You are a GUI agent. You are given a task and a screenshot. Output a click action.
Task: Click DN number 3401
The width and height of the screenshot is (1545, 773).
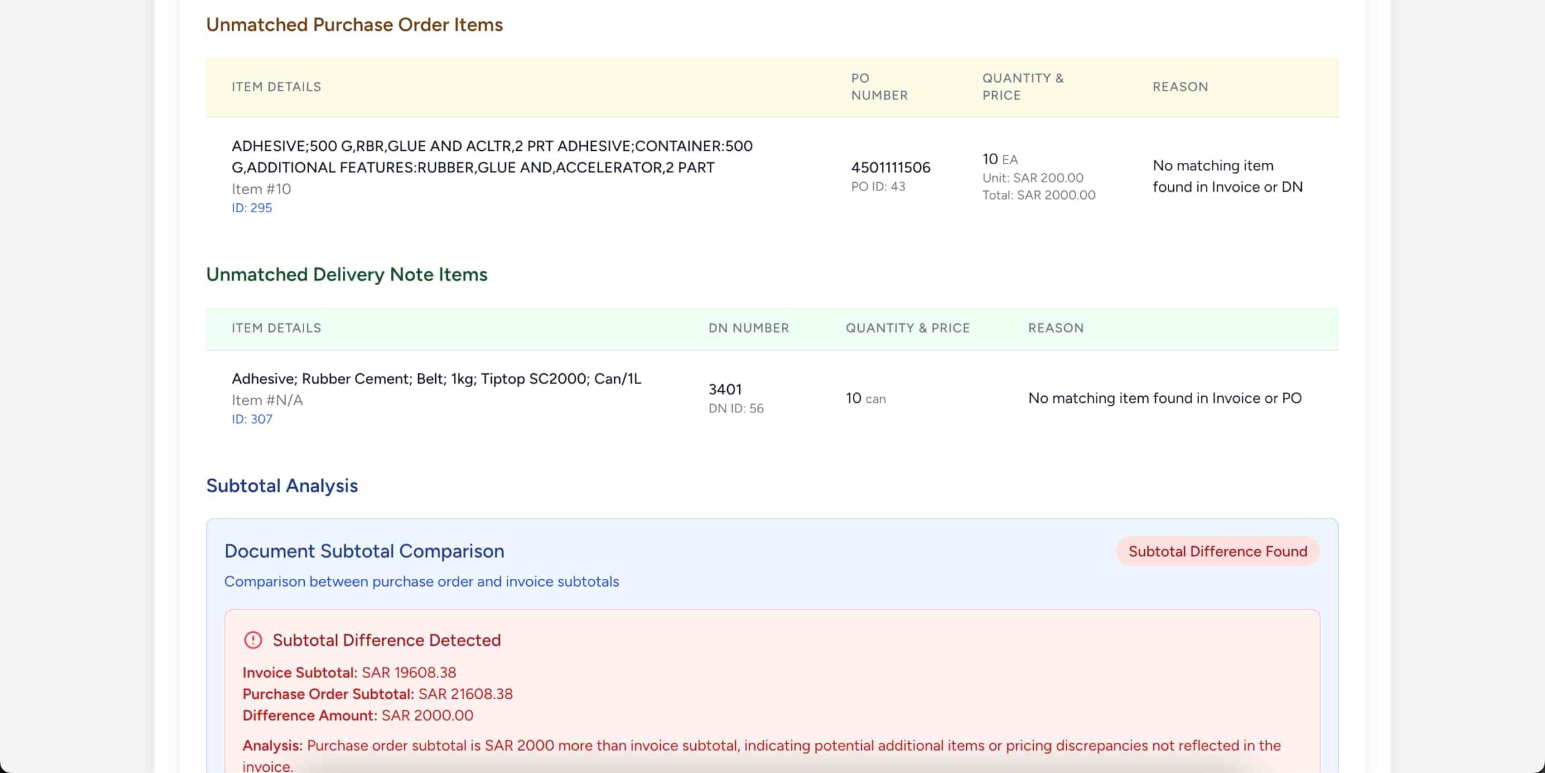click(x=725, y=389)
